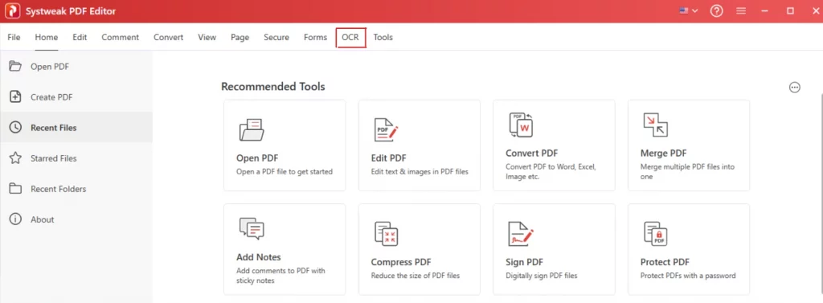The width and height of the screenshot is (823, 303).
Task: Click the Recent Files clock icon
Action: (x=16, y=127)
